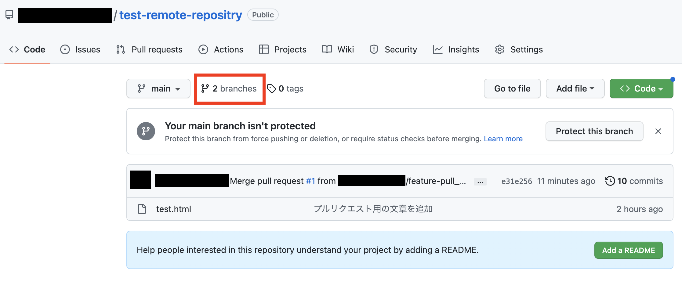This screenshot has width=682, height=288.
Task: Click the Protect this branch button
Action: [594, 131]
